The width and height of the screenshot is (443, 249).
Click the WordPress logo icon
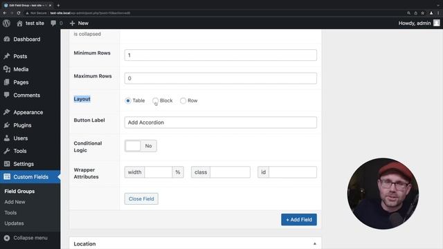pyautogui.click(x=6, y=23)
